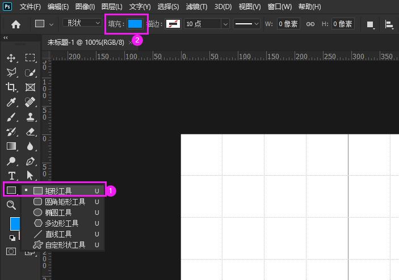Click the W width input field
This screenshot has width=399, height=280.
[288, 24]
